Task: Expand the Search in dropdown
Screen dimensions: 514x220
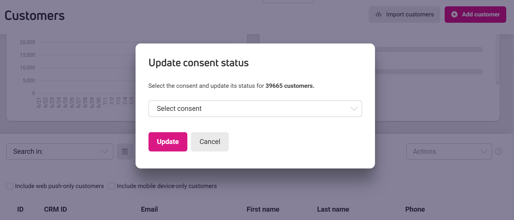Action: pyautogui.click(x=60, y=151)
